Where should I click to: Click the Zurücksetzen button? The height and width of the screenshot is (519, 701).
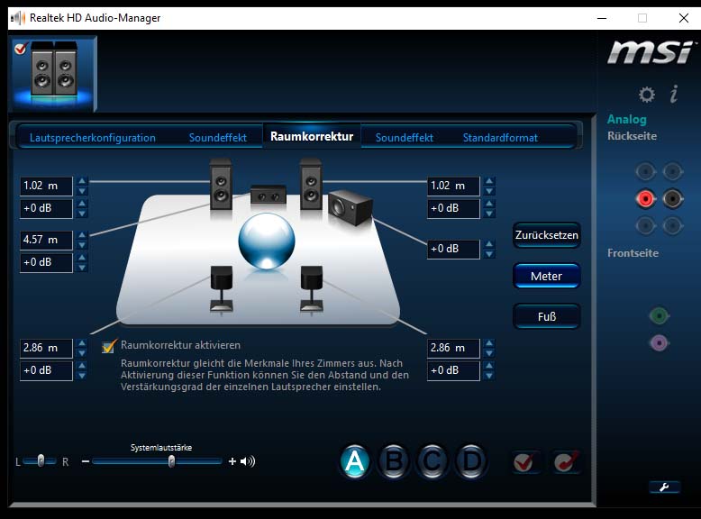[x=546, y=235]
